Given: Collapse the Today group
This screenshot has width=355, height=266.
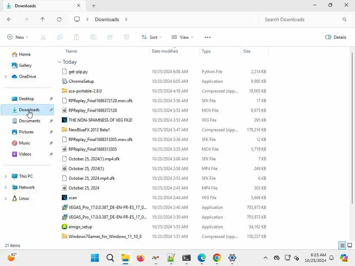Looking at the screenshot, I should click(x=59, y=62).
